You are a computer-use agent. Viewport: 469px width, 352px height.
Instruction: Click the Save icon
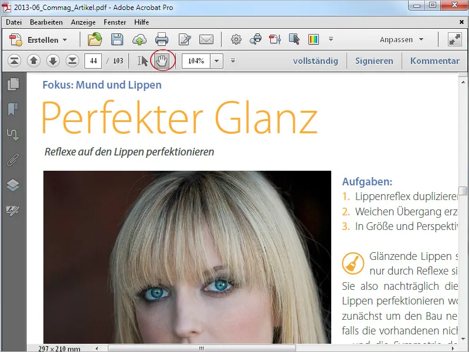tap(118, 40)
